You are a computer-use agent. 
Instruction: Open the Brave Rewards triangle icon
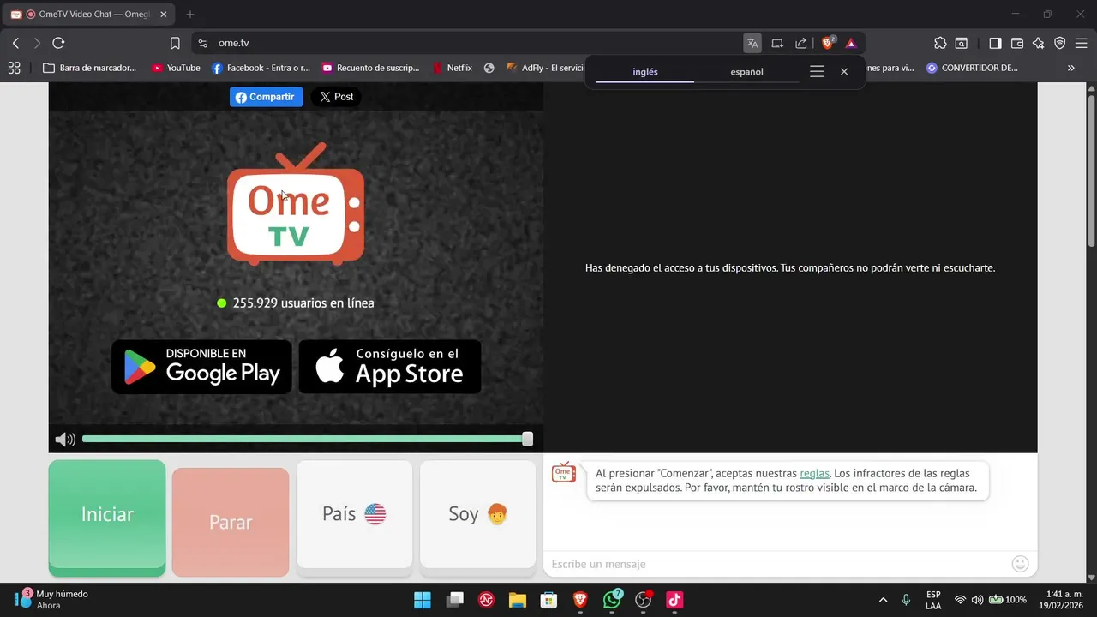pyautogui.click(x=851, y=43)
